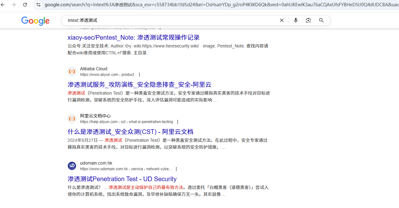The width and height of the screenshot is (399, 208).
Task: Open search by image camera icon
Action: point(308,20)
